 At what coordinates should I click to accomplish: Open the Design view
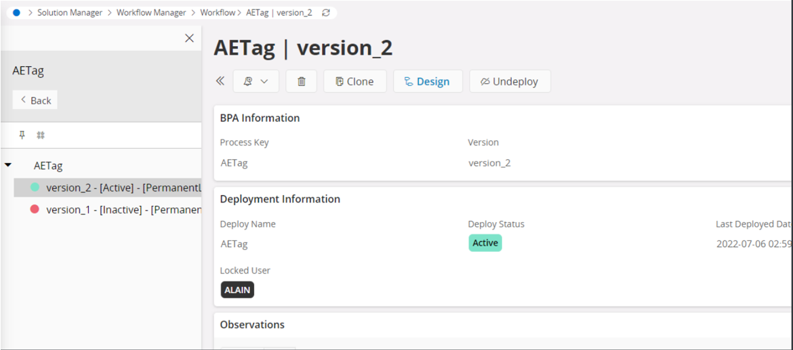[x=427, y=81]
